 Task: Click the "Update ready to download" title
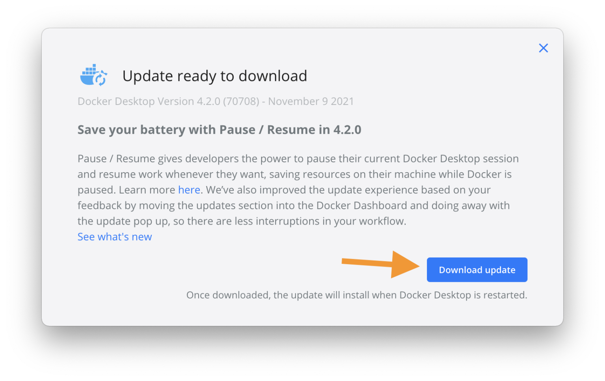pos(215,76)
